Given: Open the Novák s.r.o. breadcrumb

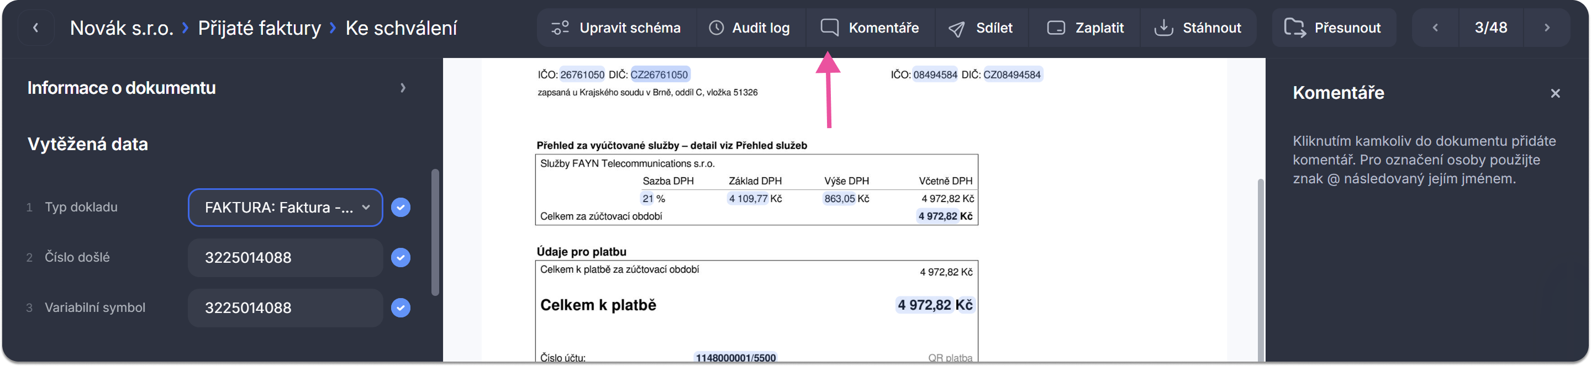Looking at the screenshot, I should click(x=121, y=28).
